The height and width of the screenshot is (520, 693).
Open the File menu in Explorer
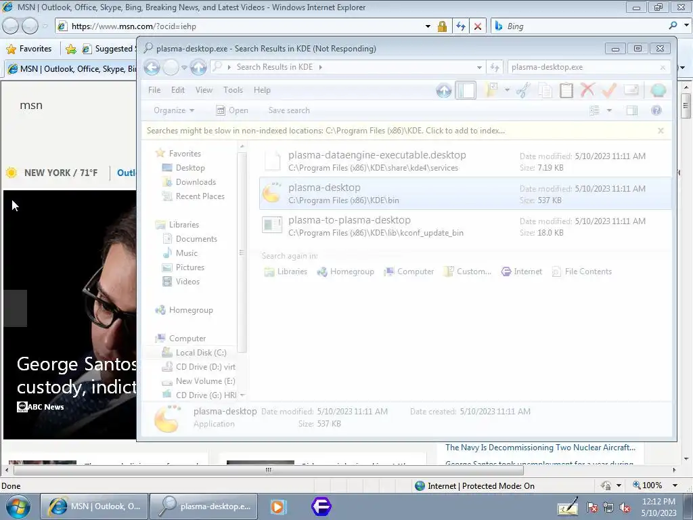click(x=154, y=90)
